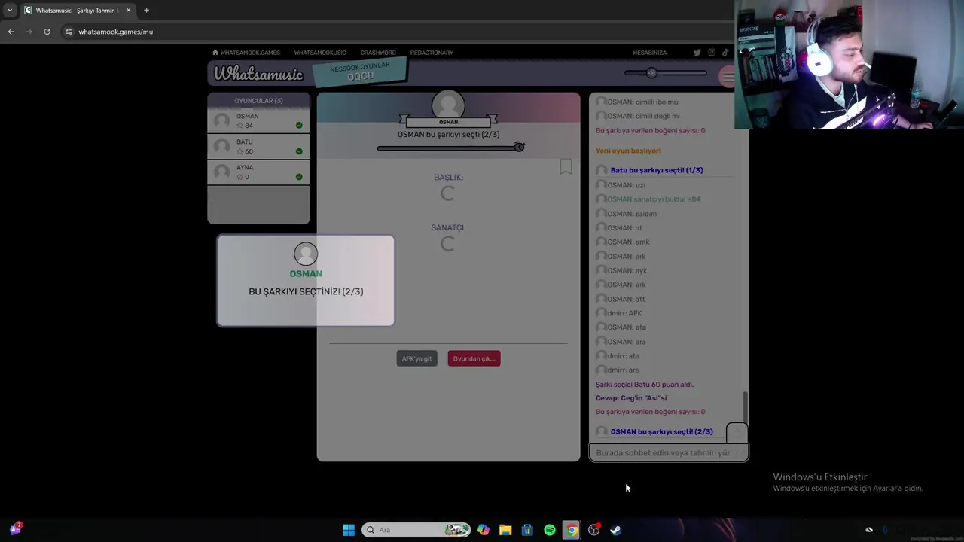Viewport: 964px width, 542px height.
Task: Click 'OSMAN: saldım' chat message
Action: (x=632, y=214)
